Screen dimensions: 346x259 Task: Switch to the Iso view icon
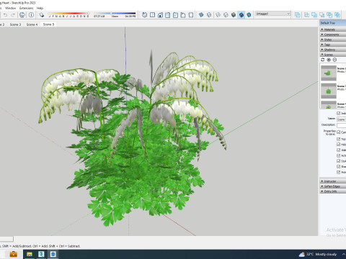point(145,15)
